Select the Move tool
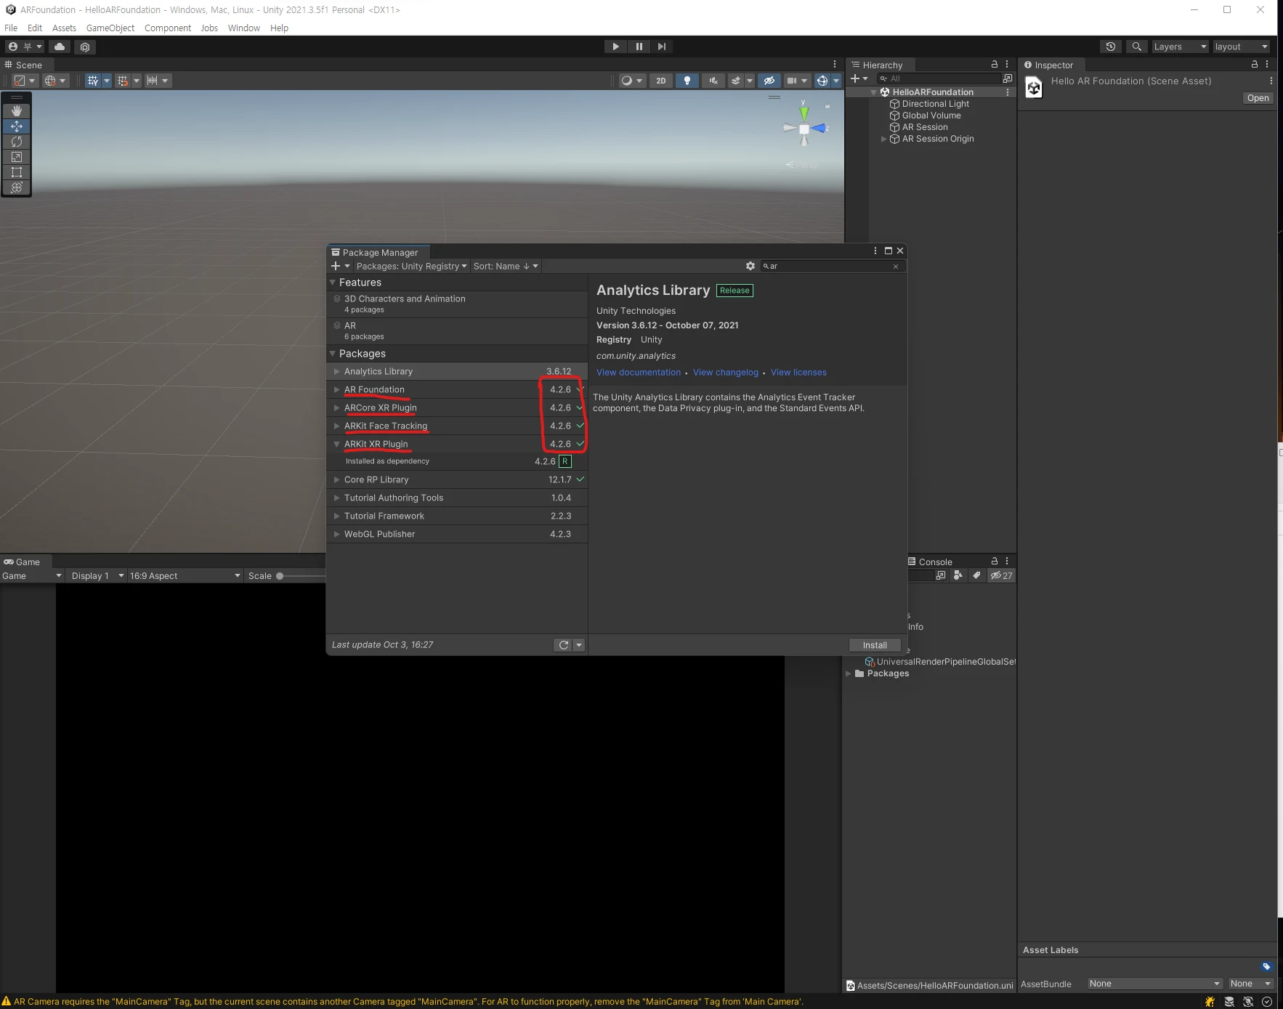1283x1009 pixels. pyautogui.click(x=17, y=126)
